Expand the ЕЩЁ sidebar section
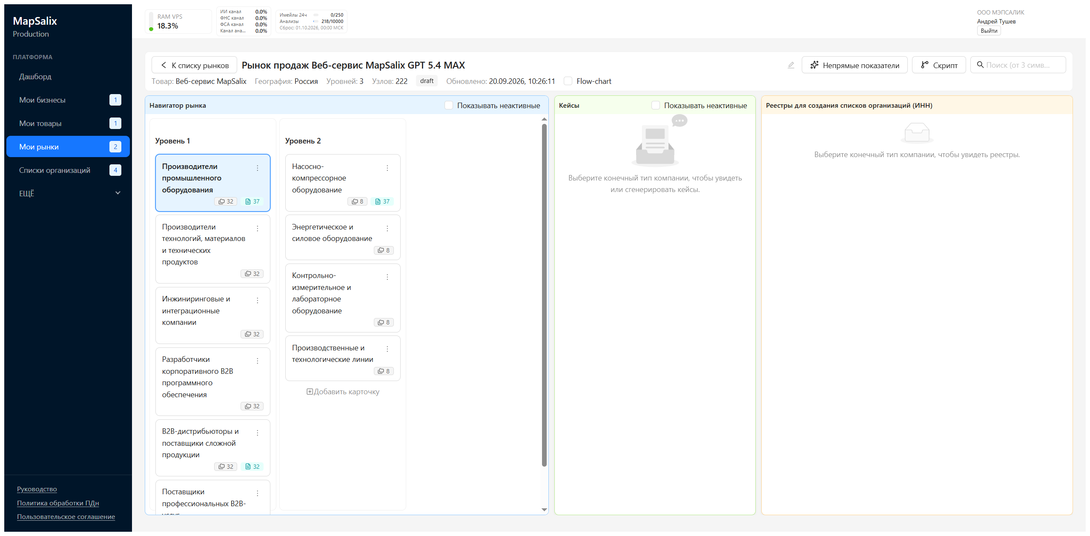Screen dimensions: 1090x536 68,193
